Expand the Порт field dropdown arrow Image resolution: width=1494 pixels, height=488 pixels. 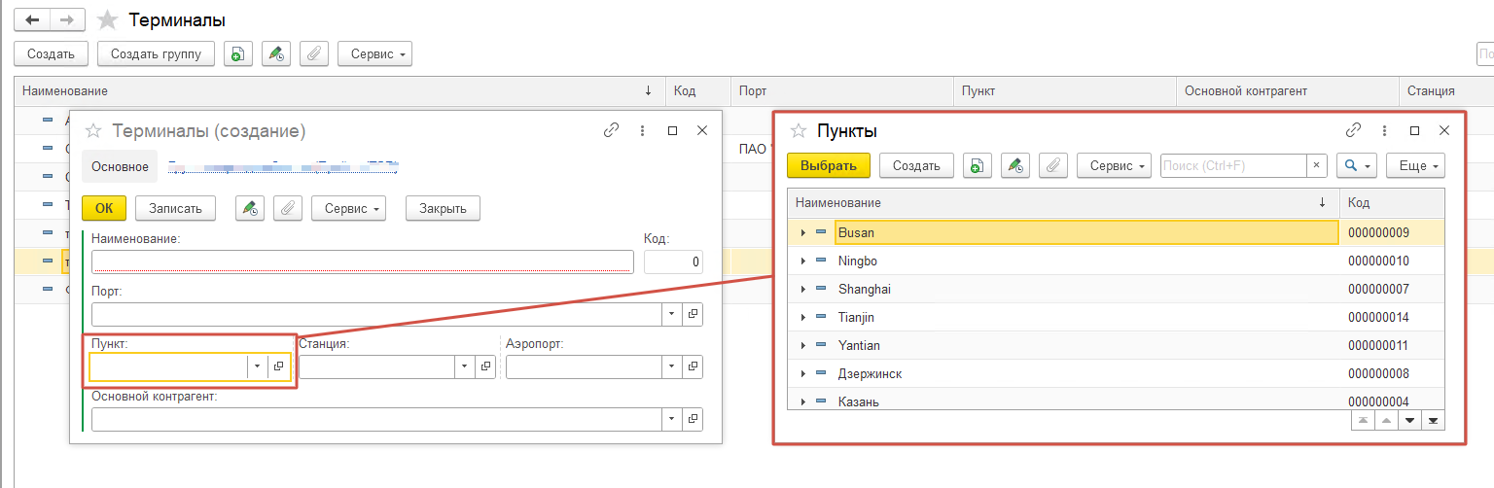tap(672, 314)
